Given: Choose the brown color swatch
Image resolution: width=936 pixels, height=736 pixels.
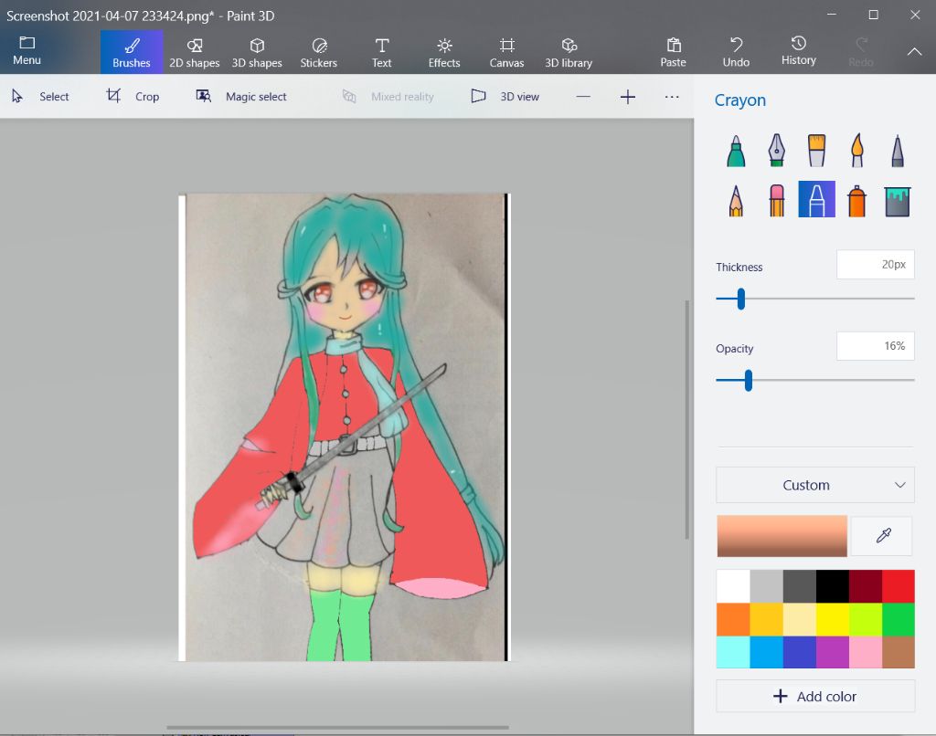Looking at the screenshot, I should coord(898,652).
